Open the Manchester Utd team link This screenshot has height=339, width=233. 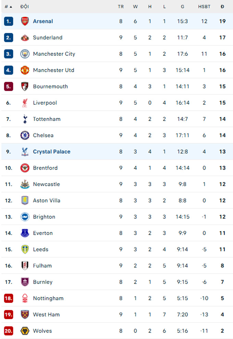click(53, 70)
